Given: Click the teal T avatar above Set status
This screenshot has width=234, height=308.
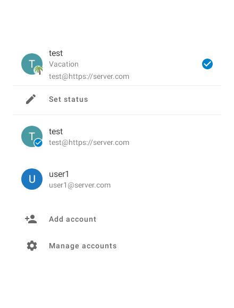Looking at the screenshot, I should point(32,64).
